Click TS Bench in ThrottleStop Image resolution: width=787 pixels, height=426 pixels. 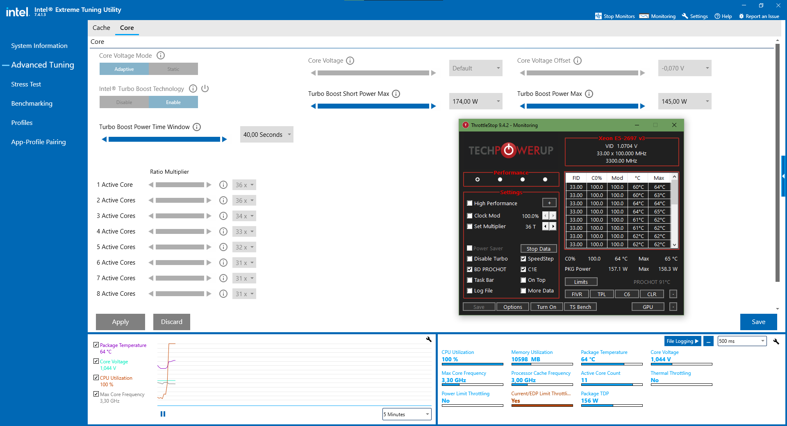580,307
